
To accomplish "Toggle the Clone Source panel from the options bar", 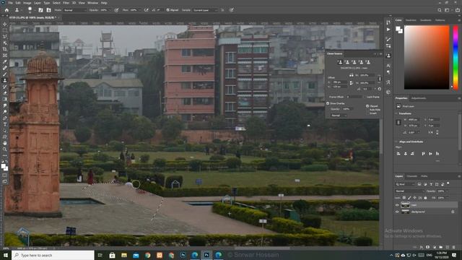I will 48,10.
